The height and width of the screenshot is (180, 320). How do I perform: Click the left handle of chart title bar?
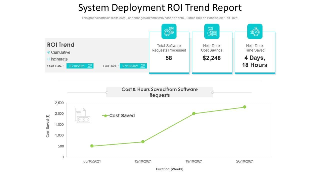[107, 92]
